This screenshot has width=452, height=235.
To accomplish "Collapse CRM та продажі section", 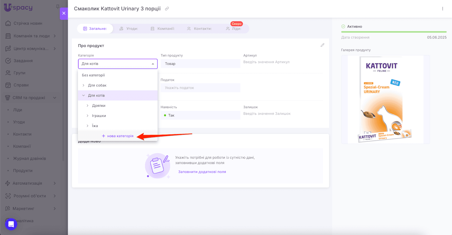I will click(x=55, y=98).
